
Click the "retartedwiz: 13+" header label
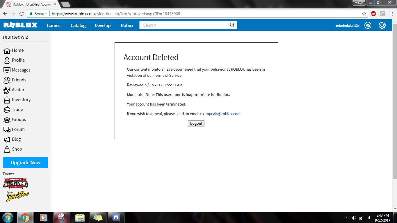(x=348, y=25)
